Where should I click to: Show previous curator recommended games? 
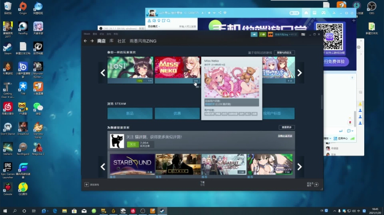tap(103, 167)
